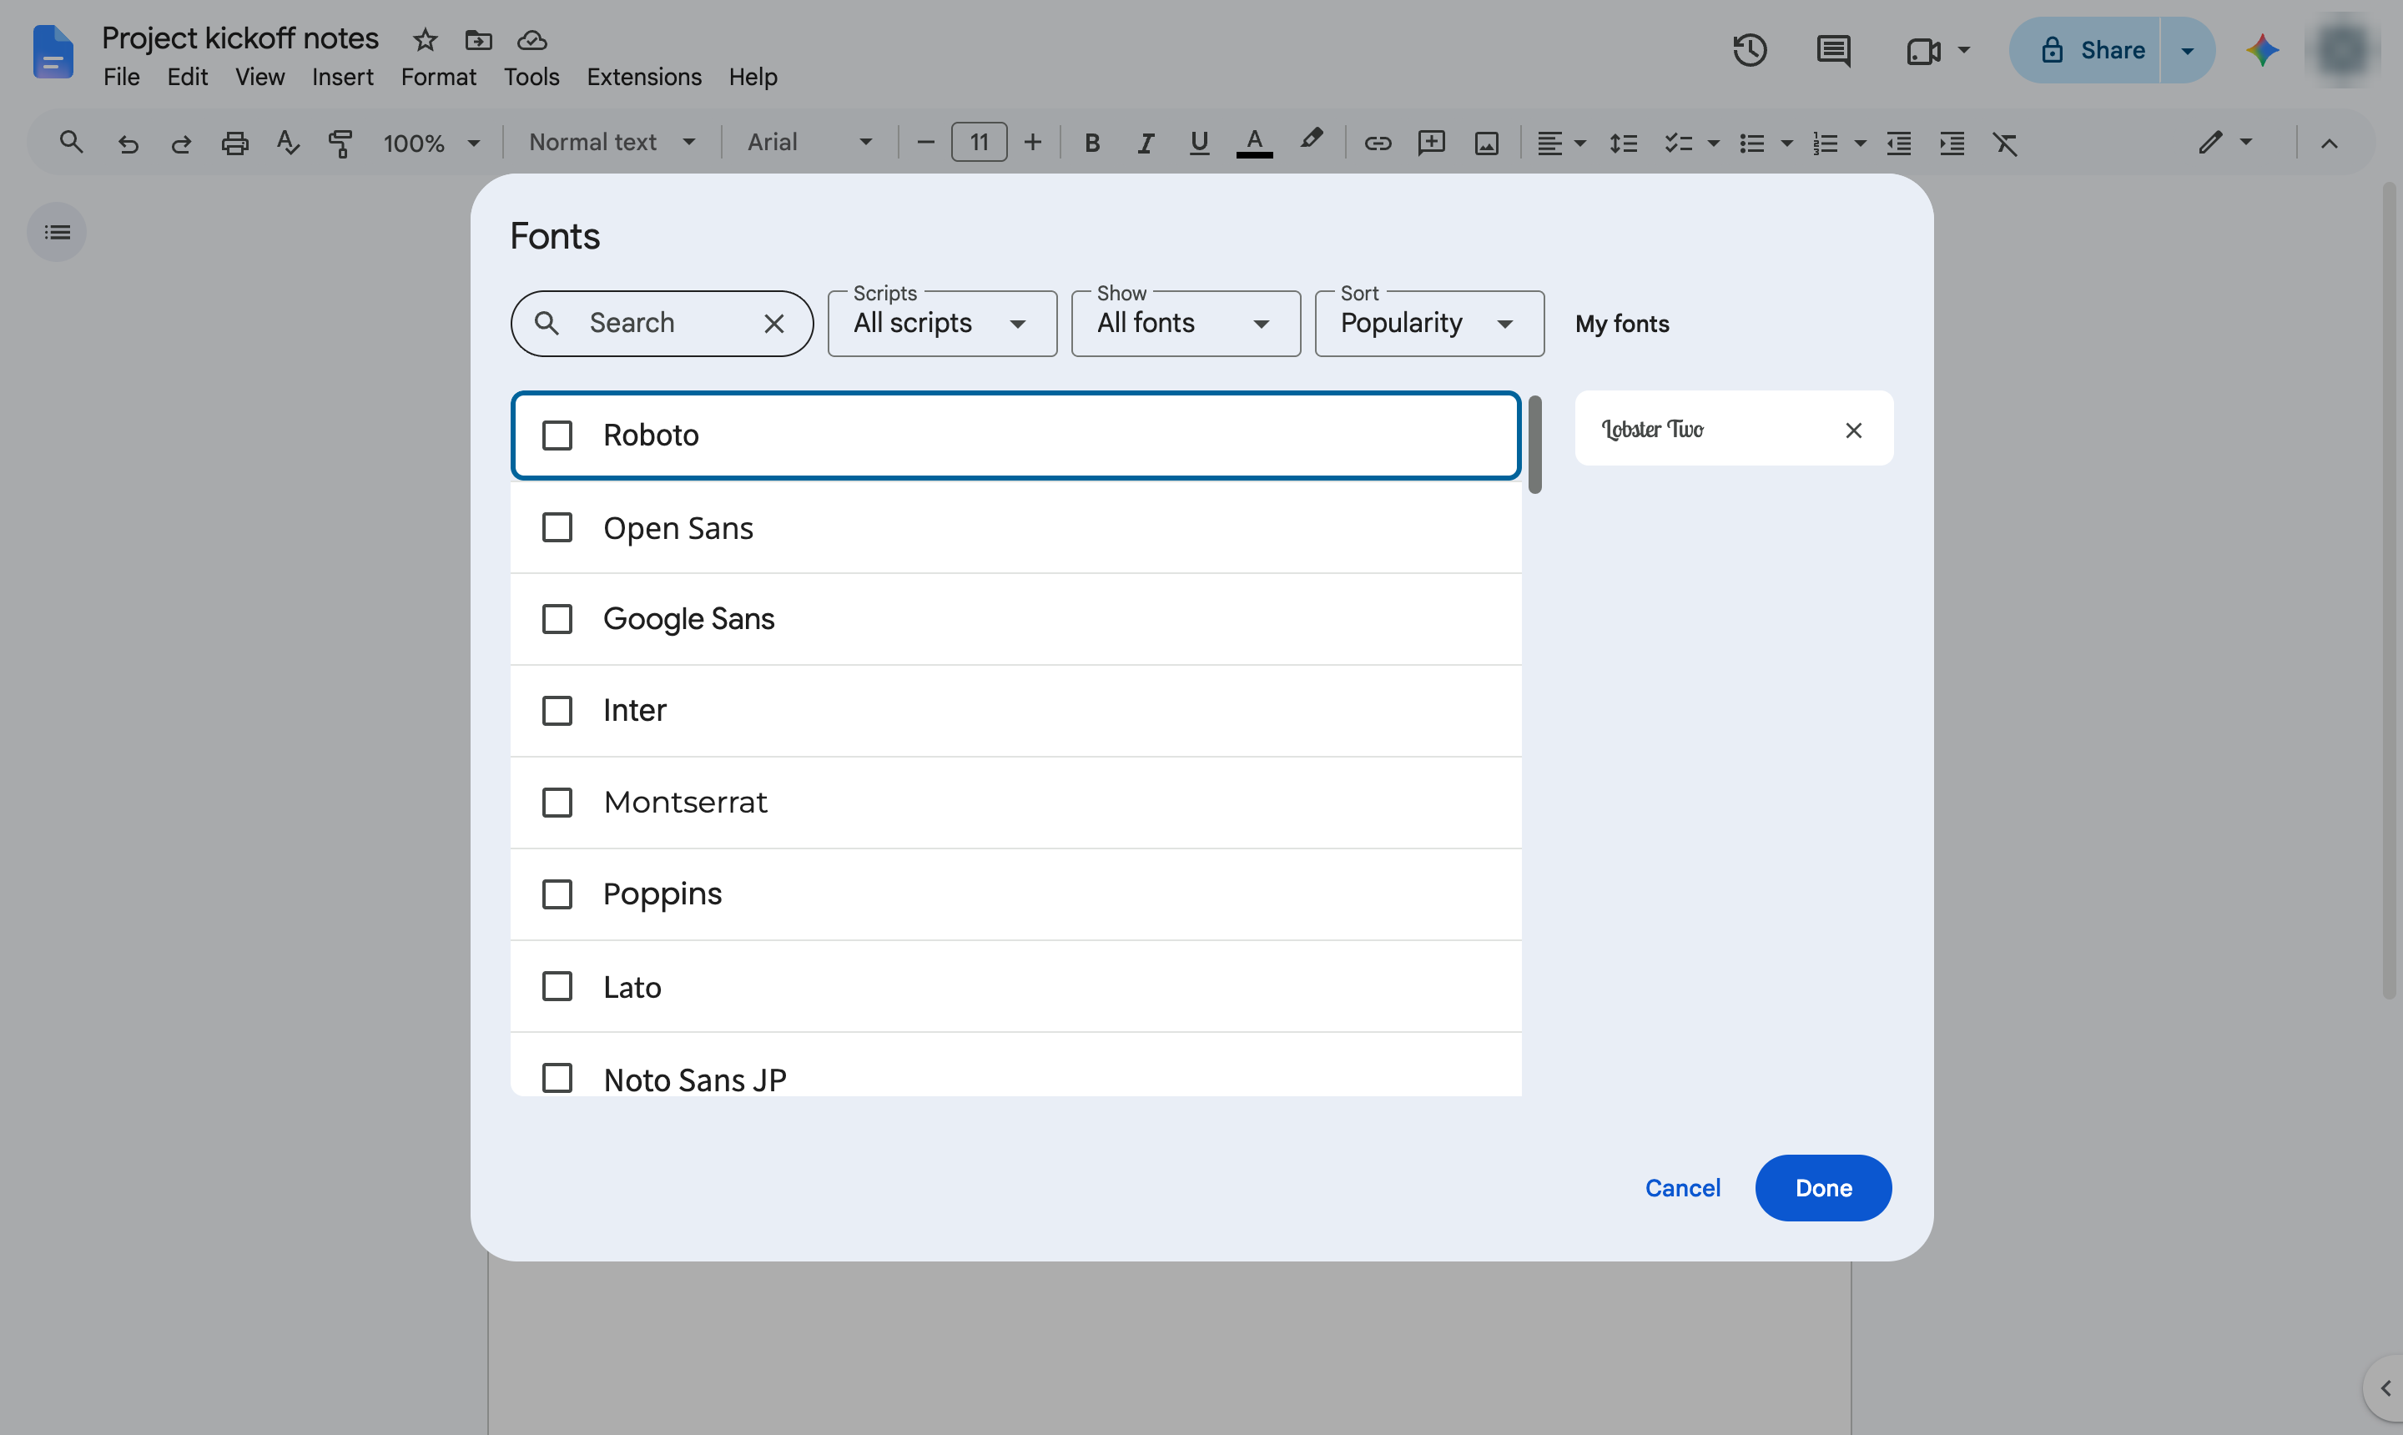Remove Lobster Two from My fonts
Image resolution: width=2403 pixels, height=1435 pixels.
click(x=1853, y=430)
